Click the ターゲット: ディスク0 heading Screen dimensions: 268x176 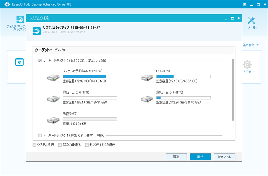tap(50, 50)
